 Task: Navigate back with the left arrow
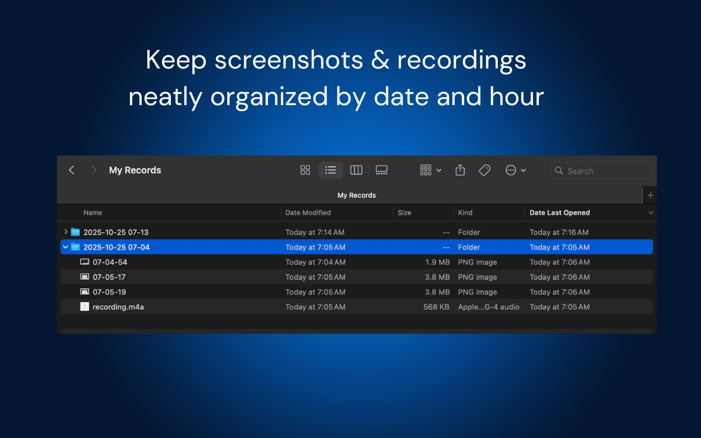tap(71, 170)
